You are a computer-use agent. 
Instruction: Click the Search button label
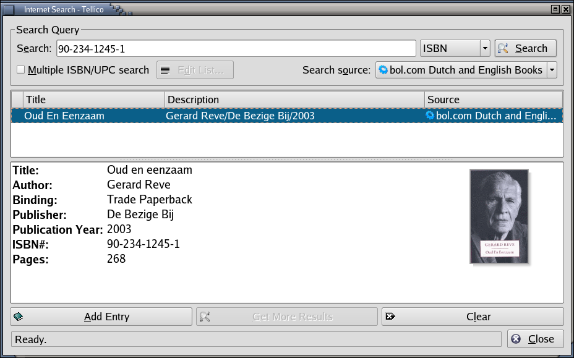coord(531,48)
